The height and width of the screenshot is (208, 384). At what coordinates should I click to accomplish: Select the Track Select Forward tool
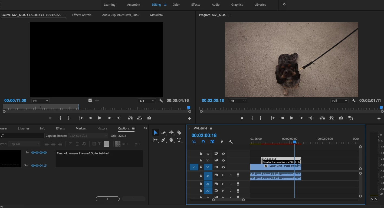[x=163, y=132]
